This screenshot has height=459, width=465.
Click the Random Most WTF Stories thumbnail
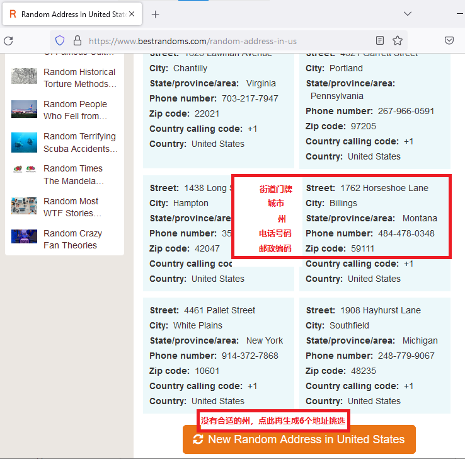coord(24,206)
